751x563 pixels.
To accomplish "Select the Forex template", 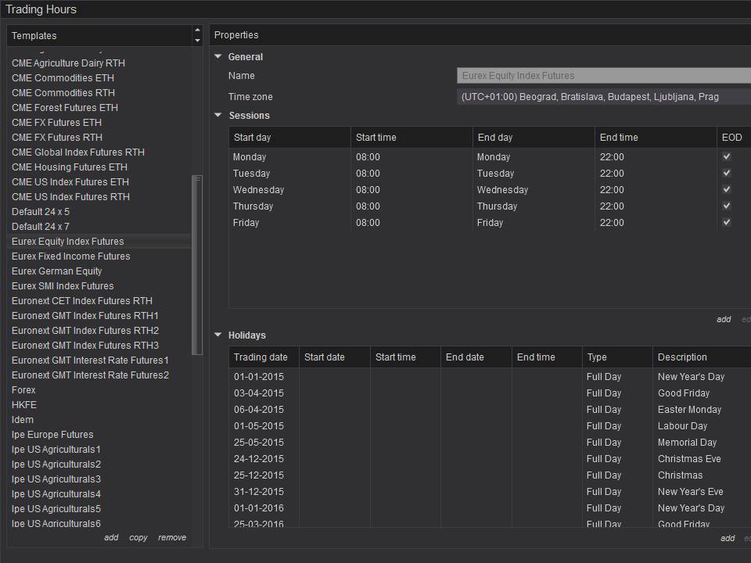I will pyautogui.click(x=23, y=390).
